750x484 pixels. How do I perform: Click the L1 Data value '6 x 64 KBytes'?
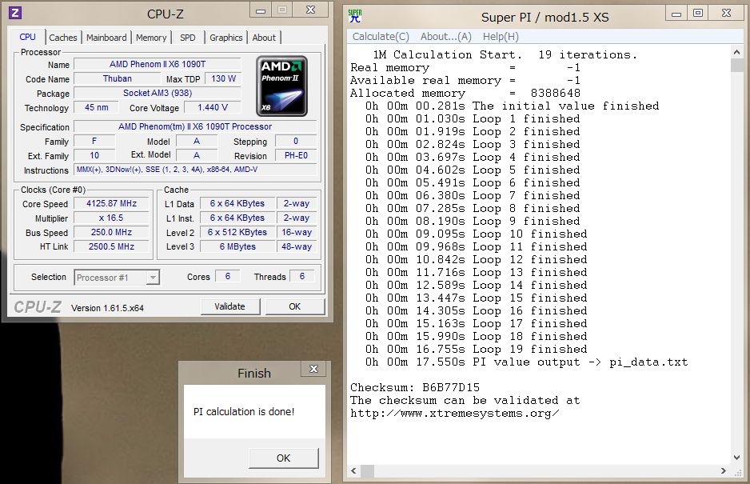point(237,203)
